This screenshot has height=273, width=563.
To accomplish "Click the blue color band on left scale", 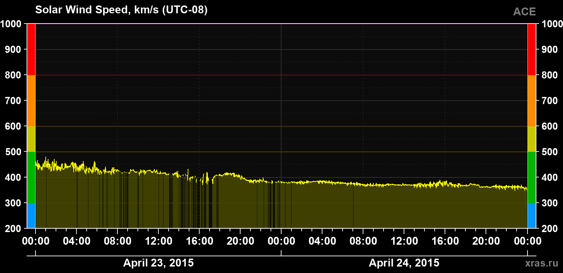I will [31, 216].
